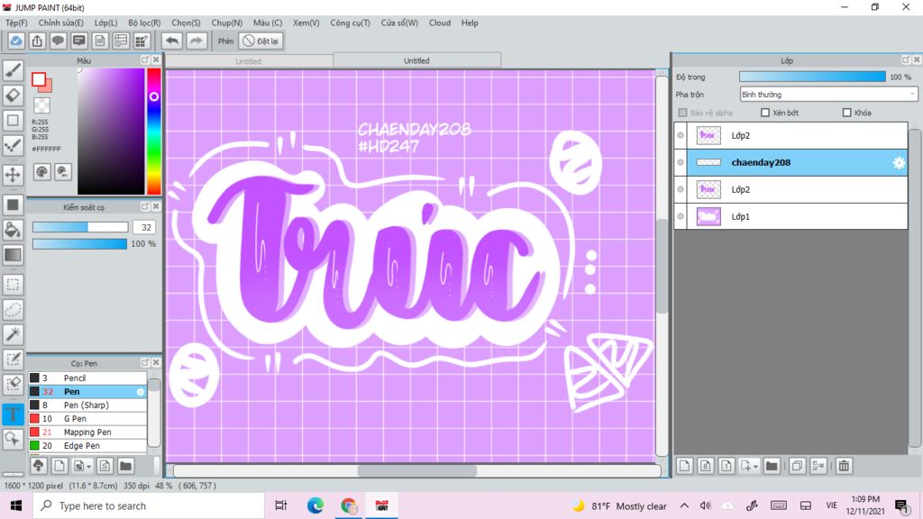Adjust the brush size slider

(x=80, y=227)
